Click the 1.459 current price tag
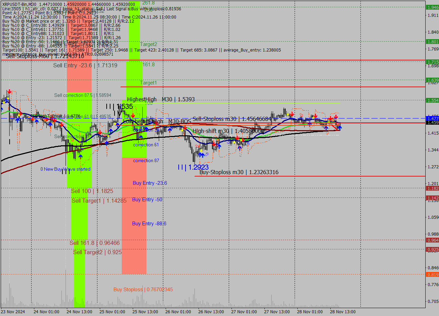The height and width of the screenshot is (316, 439). 432,123
